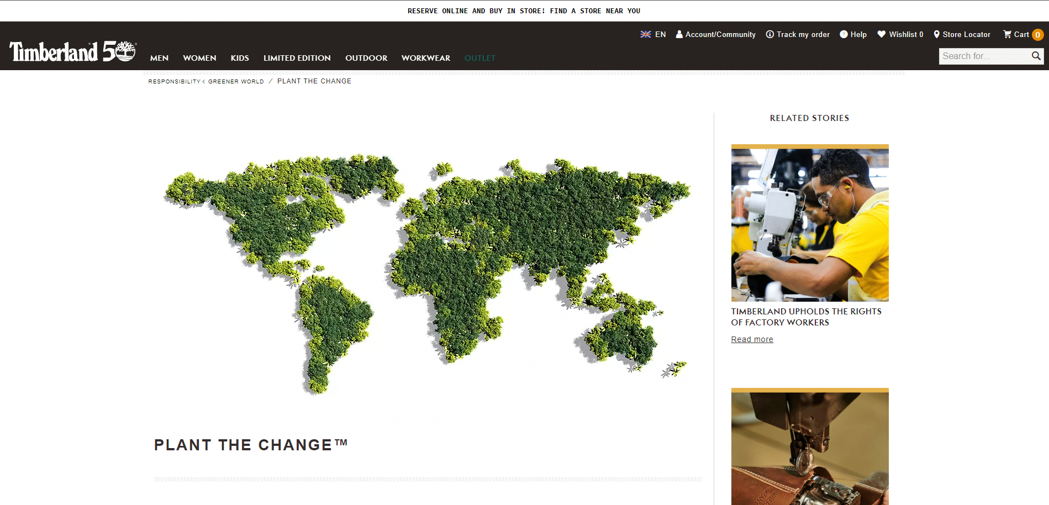Click the sewing machine leather story thumbnail

coord(810,446)
